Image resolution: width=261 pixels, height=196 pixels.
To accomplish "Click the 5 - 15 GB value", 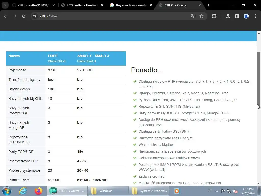I will point(85,70).
